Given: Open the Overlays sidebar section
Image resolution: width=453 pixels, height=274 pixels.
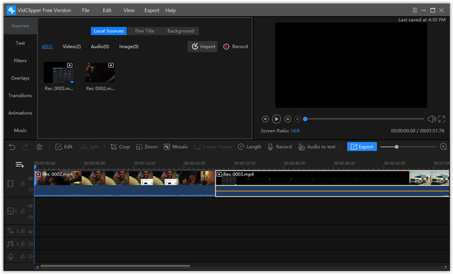Looking at the screenshot, I should coord(20,78).
